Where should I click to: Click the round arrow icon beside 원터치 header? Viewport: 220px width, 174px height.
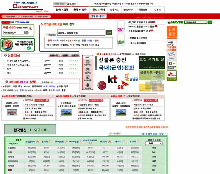click(x=50, y=142)
